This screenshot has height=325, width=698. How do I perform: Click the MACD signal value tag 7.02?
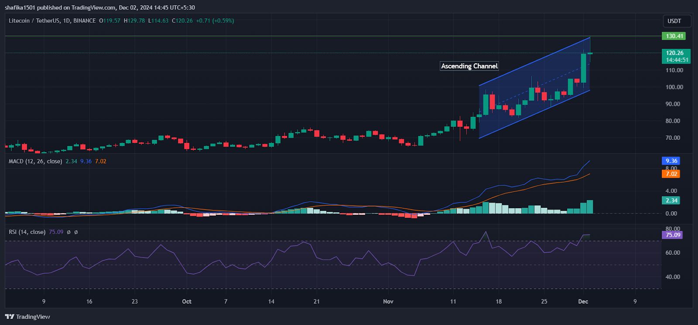click(x=671, y=174)
